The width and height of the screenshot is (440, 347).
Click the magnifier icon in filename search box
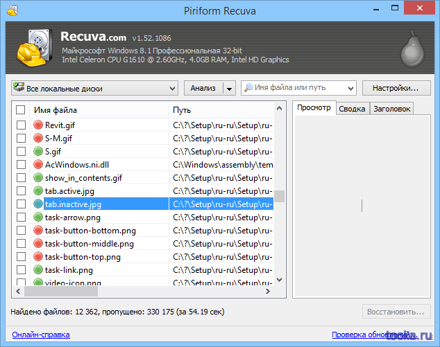(248, 88)
